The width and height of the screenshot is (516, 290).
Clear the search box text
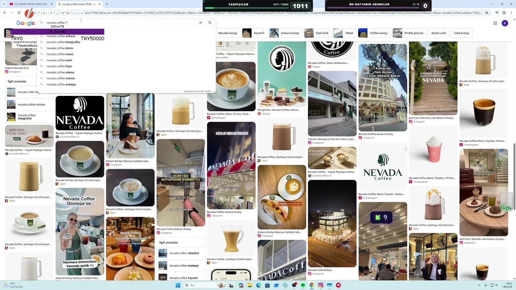click(200, 23)
